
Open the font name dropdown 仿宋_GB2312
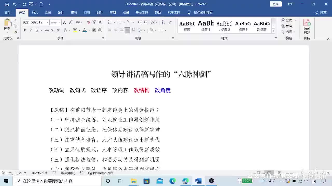pyautogui.click(x=47, y=22)
